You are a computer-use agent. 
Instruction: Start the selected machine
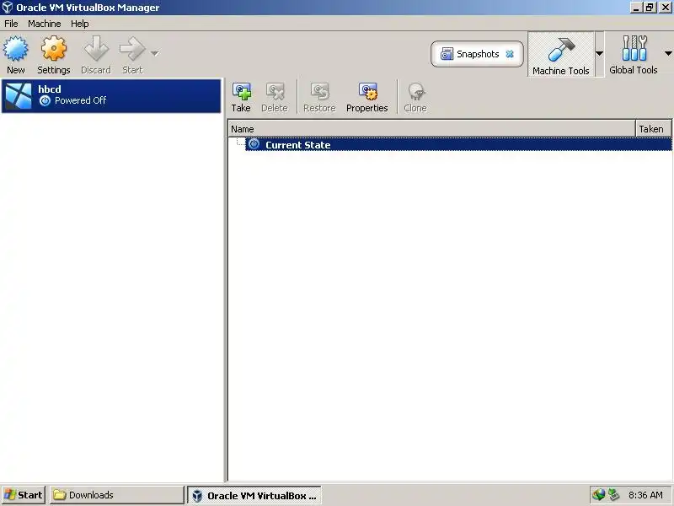coord(132,49)
